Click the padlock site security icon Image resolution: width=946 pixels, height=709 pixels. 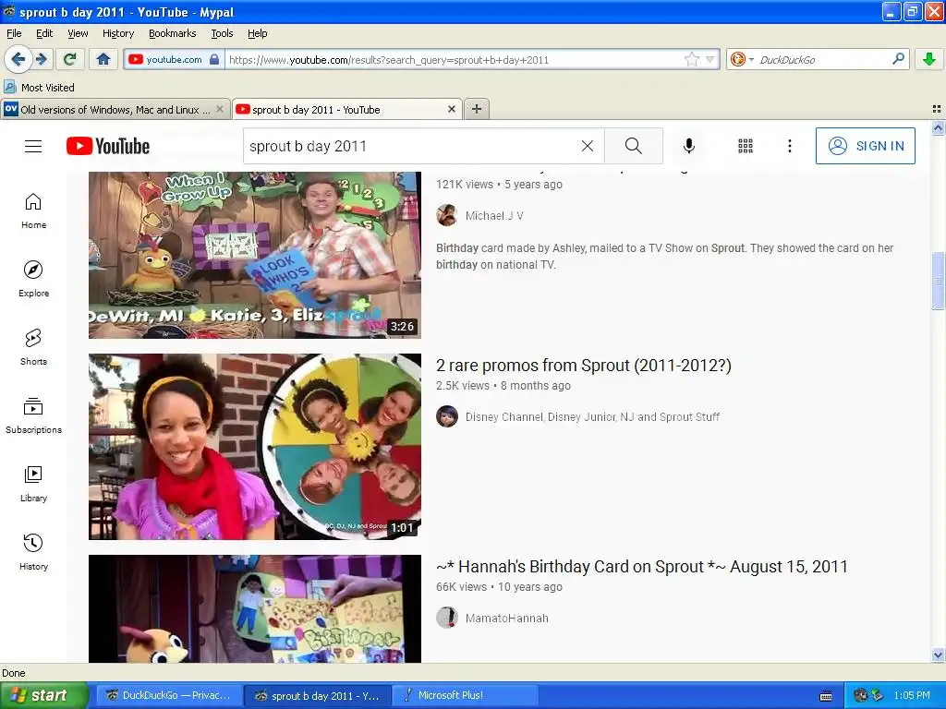tap(214, 59)
